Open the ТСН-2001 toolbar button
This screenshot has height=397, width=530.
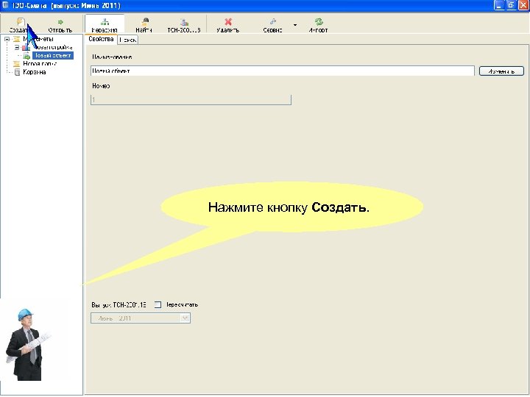(184, 25)
